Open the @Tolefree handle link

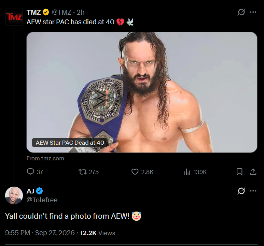click(42, 200)
